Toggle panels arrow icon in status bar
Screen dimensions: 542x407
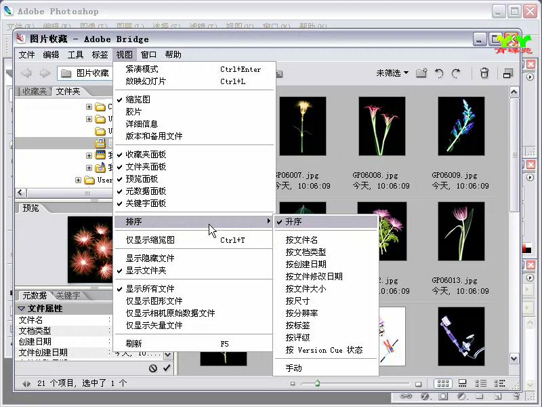(26, 383)
